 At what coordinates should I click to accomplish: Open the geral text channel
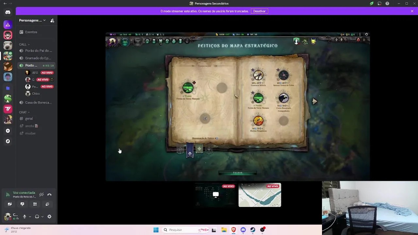point(36,118)
